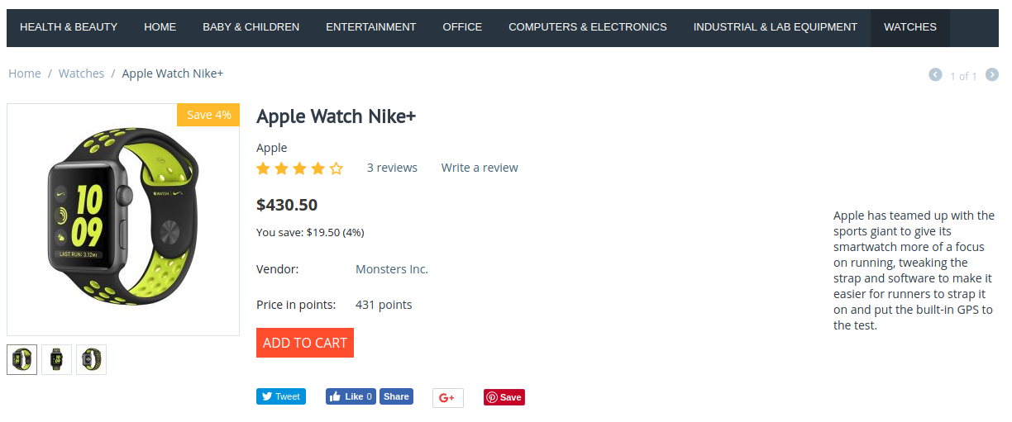Screen dimensions: 1012x422
Task: Open the Computers & Electronics menu
Action: click(588, 27)
